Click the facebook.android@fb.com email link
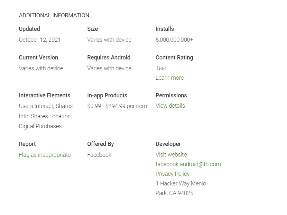The image size is (287, 215). pos(188,164)
